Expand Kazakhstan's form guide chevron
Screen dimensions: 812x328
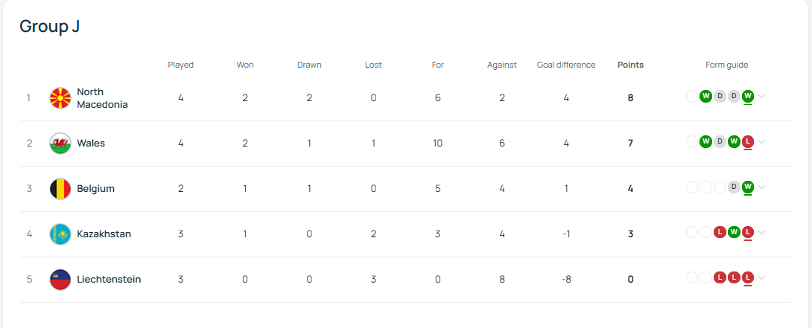pos(761,233)
